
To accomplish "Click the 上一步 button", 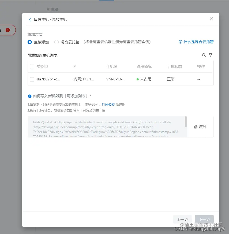I will pos(182,219).
